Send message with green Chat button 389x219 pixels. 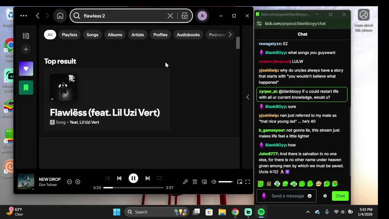coord(340,196)
